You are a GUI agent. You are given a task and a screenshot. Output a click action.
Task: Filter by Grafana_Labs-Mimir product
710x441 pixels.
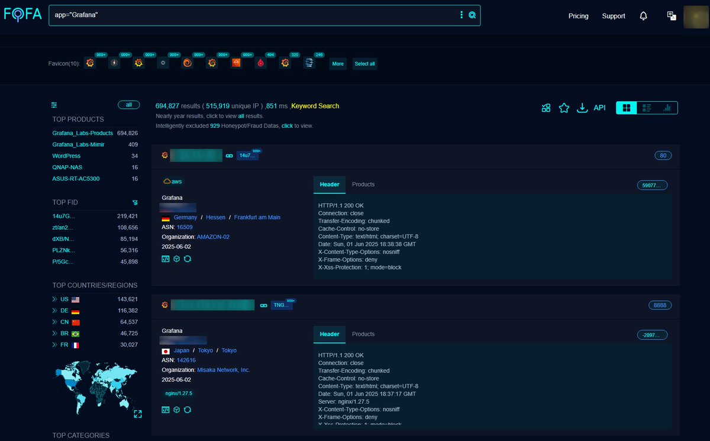click(x=78, y=144)
